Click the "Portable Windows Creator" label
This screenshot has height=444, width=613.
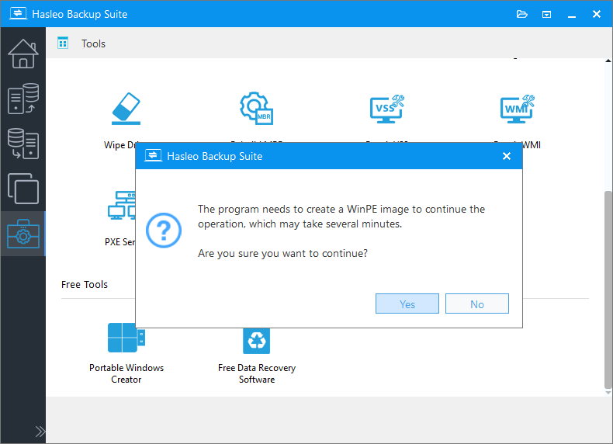tap(126, 373)
